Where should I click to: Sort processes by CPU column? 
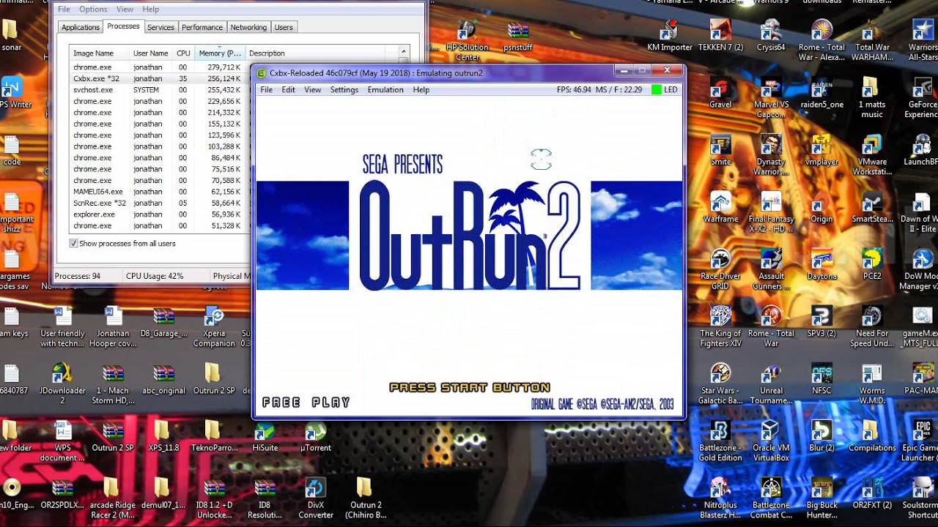(x=183, y=53)
